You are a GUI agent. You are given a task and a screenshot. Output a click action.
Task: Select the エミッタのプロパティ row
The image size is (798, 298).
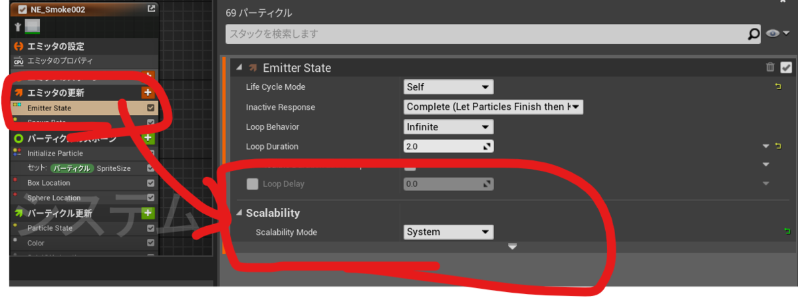pos(84,61)
